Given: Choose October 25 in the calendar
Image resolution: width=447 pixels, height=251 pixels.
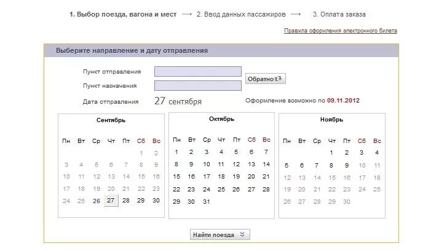Looking at the screenshot, I should (221, 189).
